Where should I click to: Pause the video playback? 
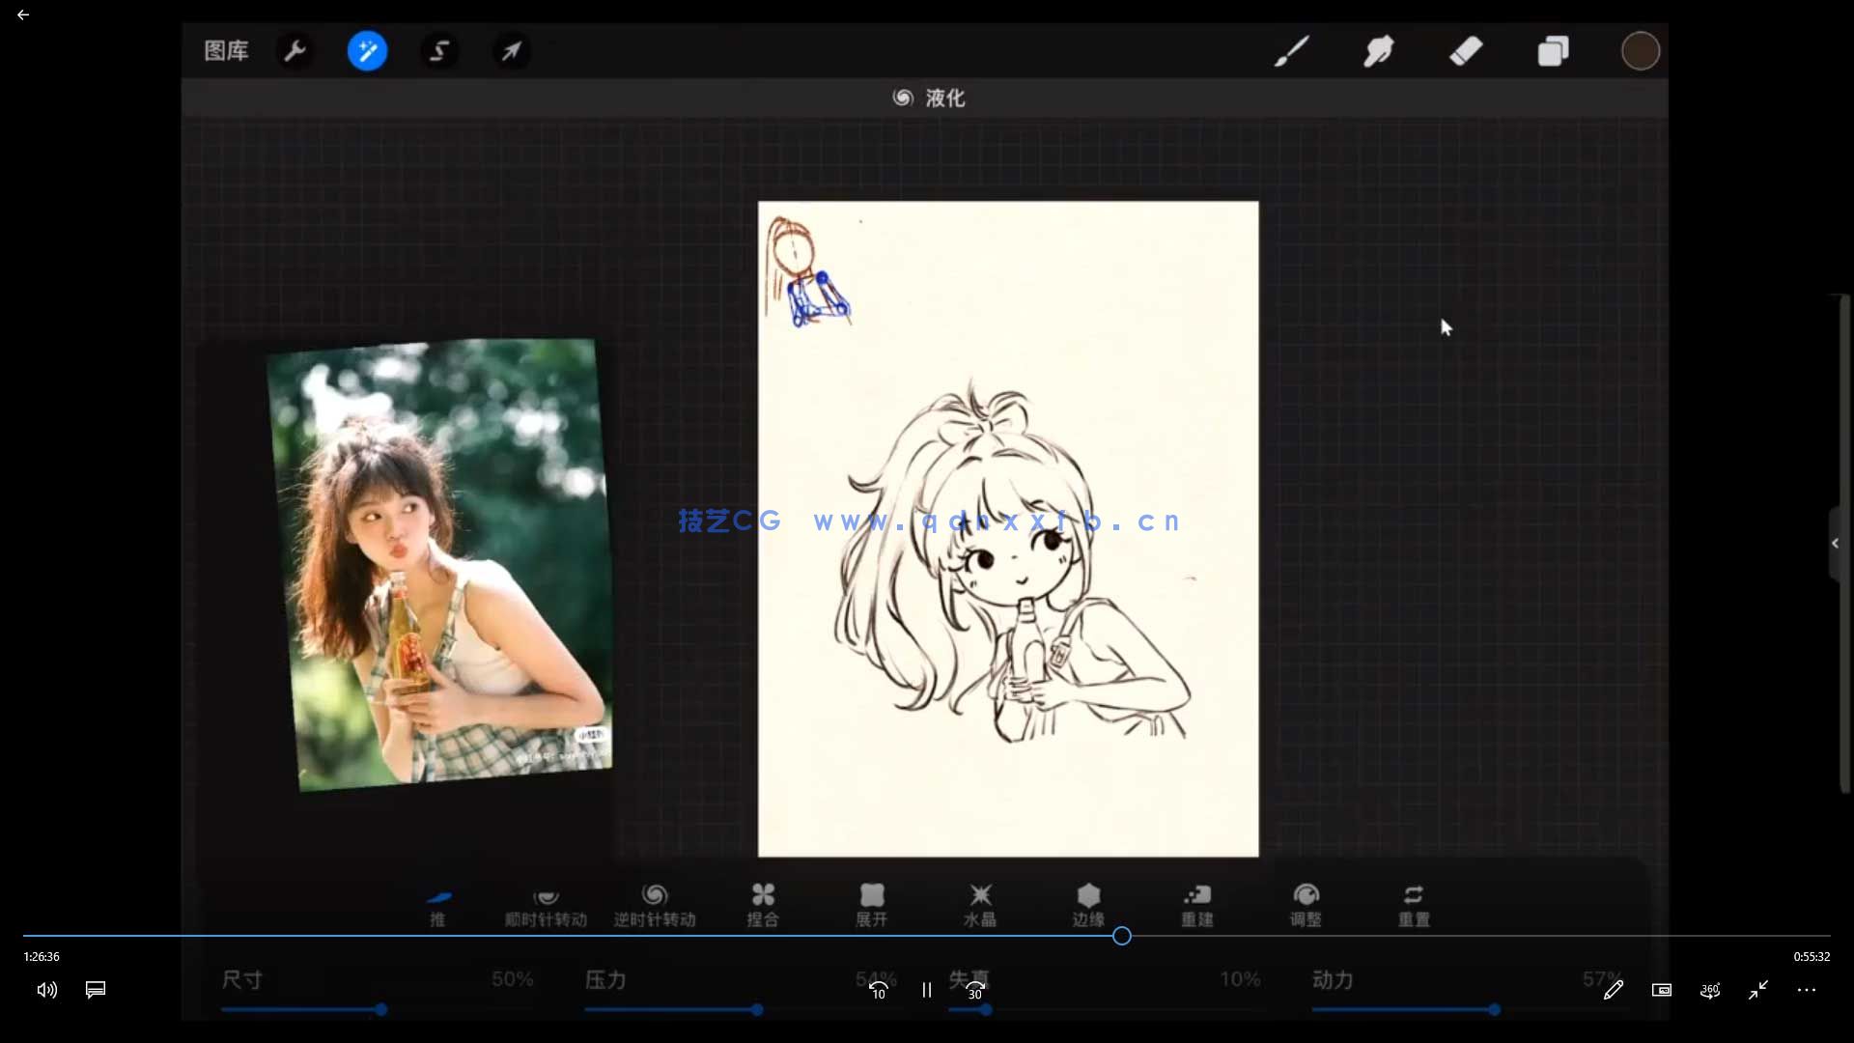click(x=926, y=990)
